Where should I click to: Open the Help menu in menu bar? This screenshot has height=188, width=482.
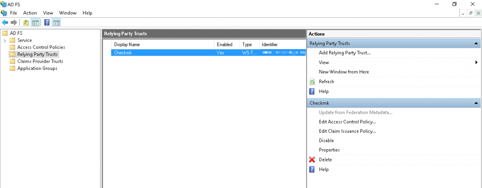87,13
